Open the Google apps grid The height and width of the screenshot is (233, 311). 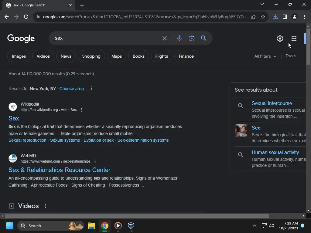(294, 39)
